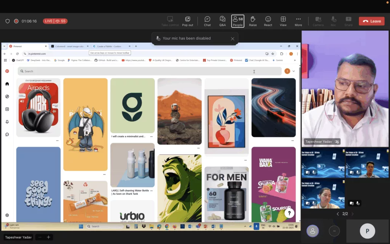Zoom in shared content with plus icon

48,237
